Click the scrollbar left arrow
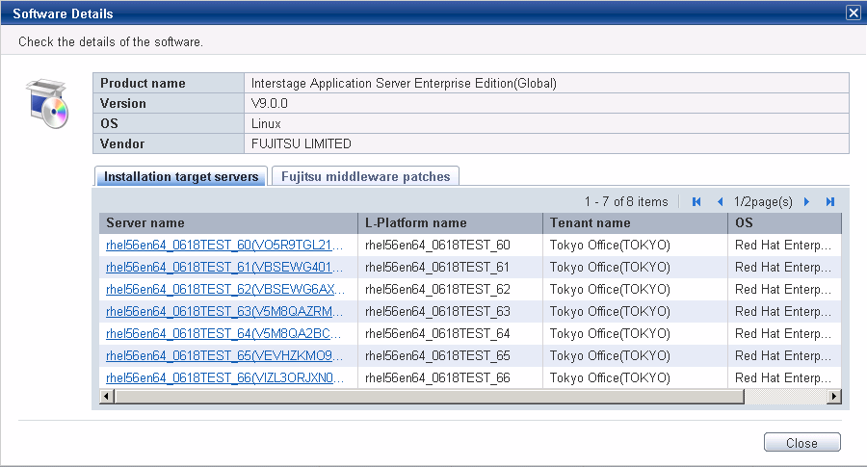The image size is (867, 467). (107, 397)
